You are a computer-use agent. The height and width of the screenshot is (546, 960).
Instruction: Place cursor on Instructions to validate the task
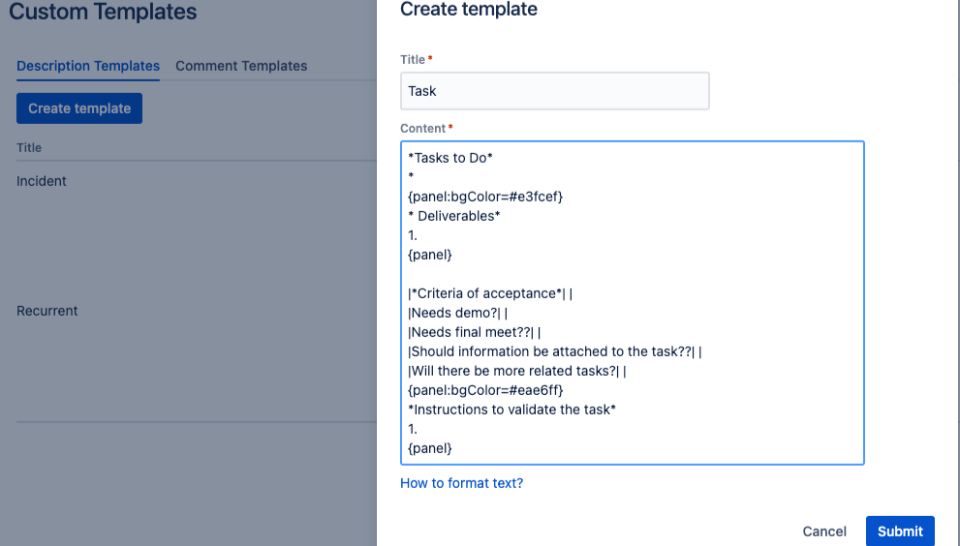click(x=511, y=409)
